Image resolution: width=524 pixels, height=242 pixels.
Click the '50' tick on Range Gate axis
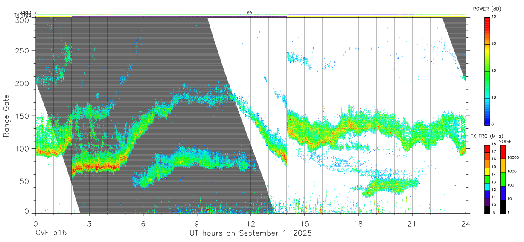pyautogui.click(x=24, y=181)
